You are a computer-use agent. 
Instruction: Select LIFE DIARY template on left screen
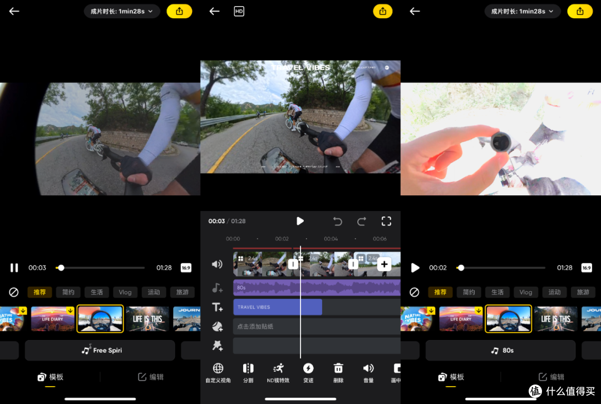52,318
